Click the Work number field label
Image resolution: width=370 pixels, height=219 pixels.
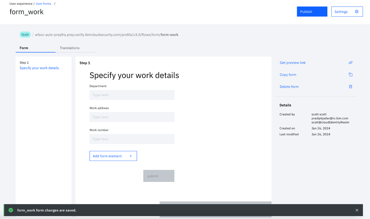[99, 130]
